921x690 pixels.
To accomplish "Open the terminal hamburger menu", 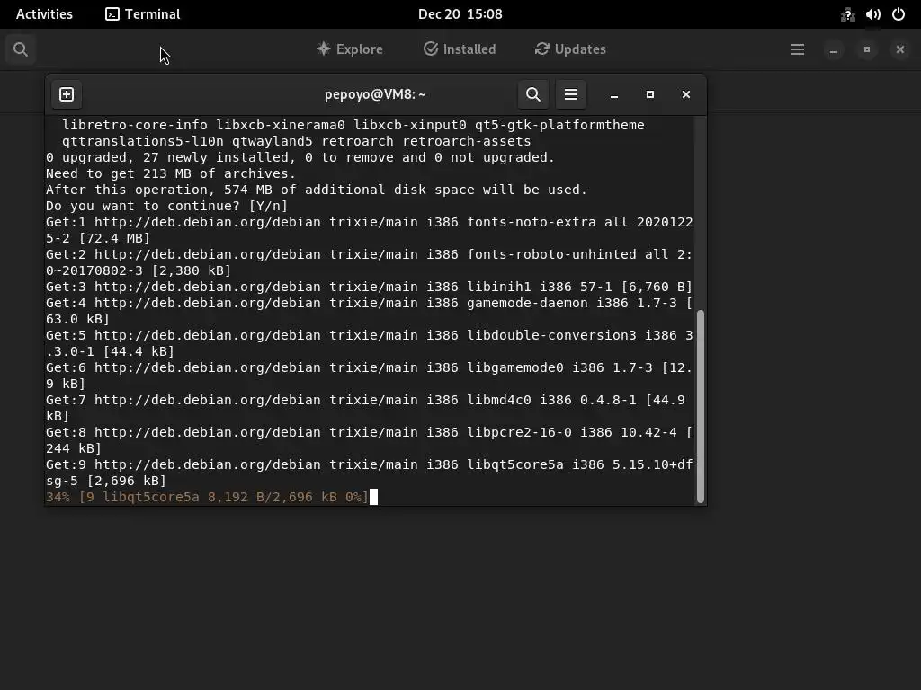I will [x=571, y=94].
